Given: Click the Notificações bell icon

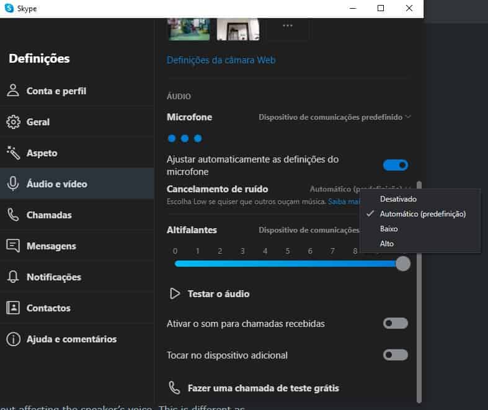Looking at the screenshot, I should (13, 277).
